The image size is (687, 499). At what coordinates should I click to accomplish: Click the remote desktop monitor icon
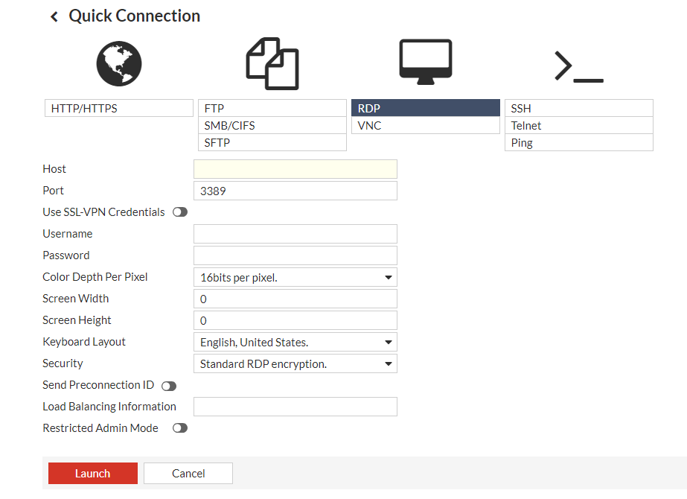click(425, 60)
